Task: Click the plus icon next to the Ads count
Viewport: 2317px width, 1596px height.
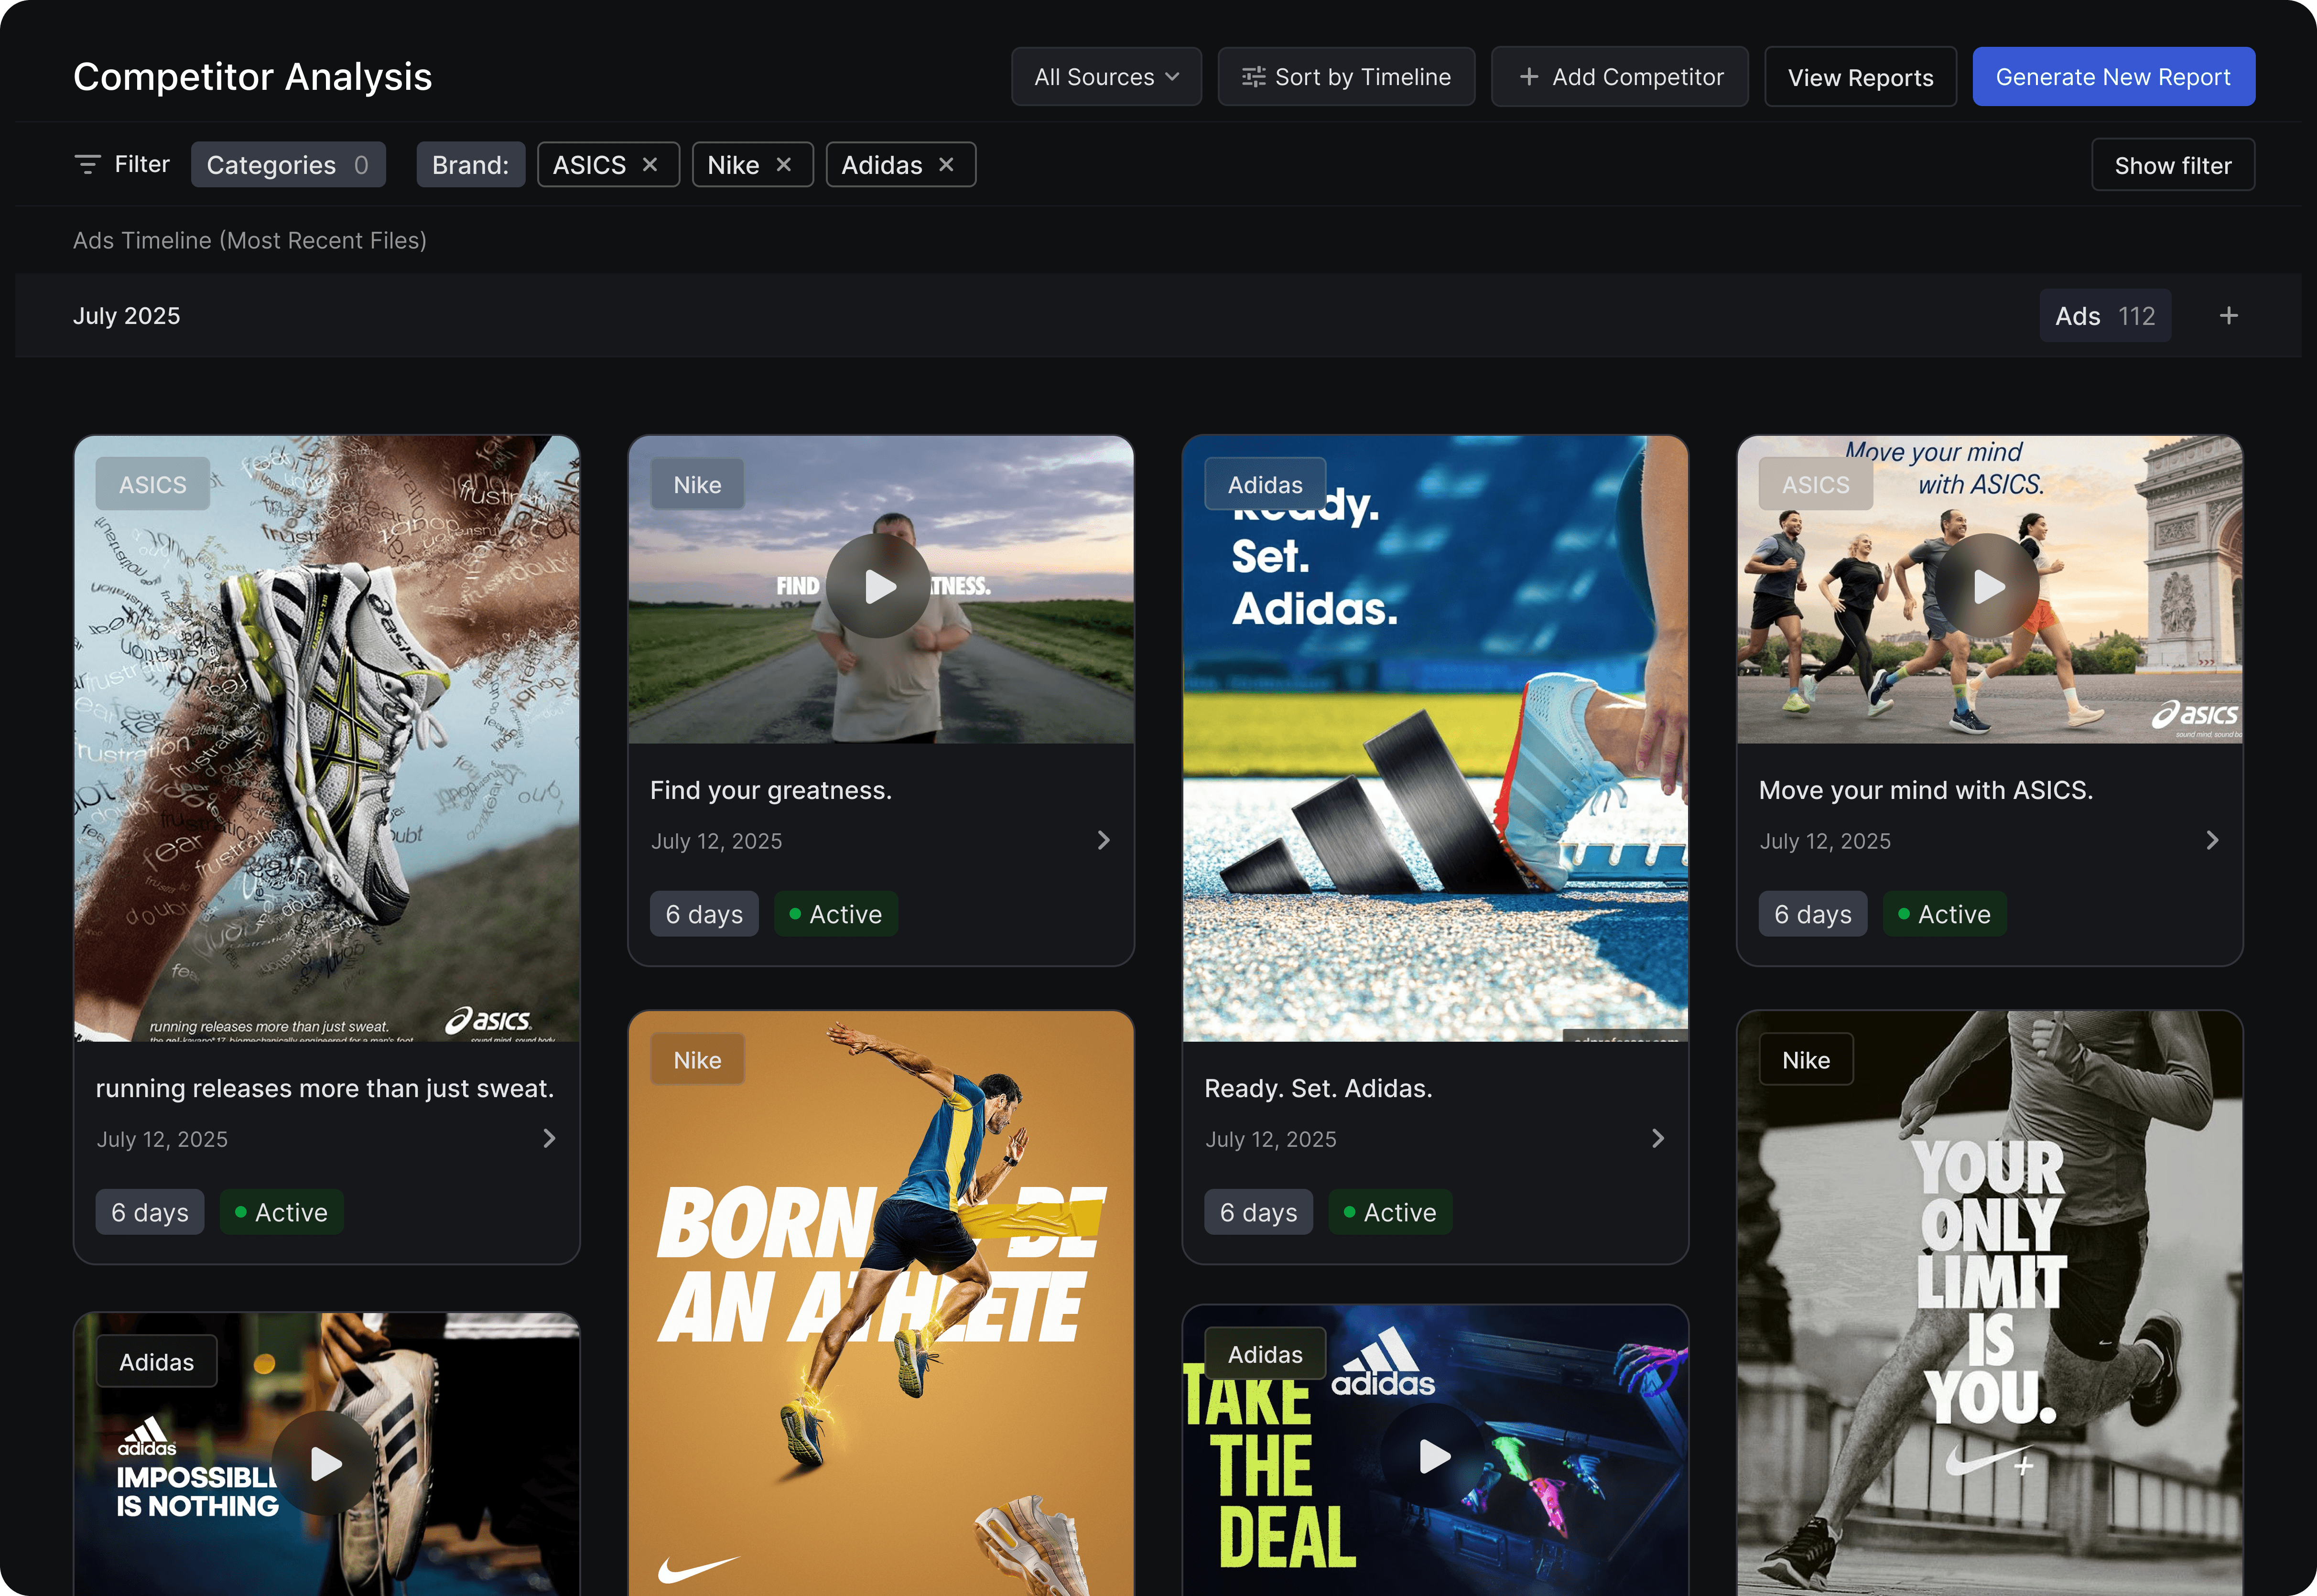Action: tap(2229, 315)
